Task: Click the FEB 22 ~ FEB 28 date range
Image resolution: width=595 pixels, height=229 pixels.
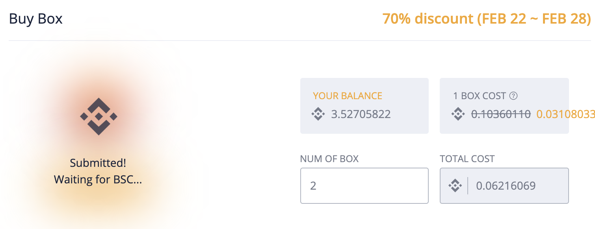Action: coord(534,18)
